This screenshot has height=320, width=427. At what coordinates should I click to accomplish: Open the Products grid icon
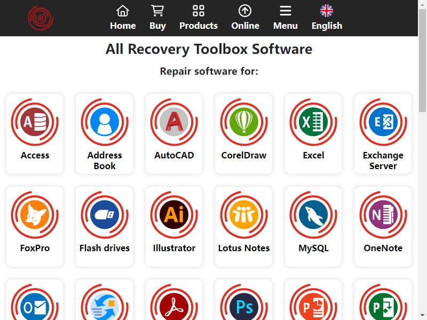pyautogui.click(x=199, y=11)
